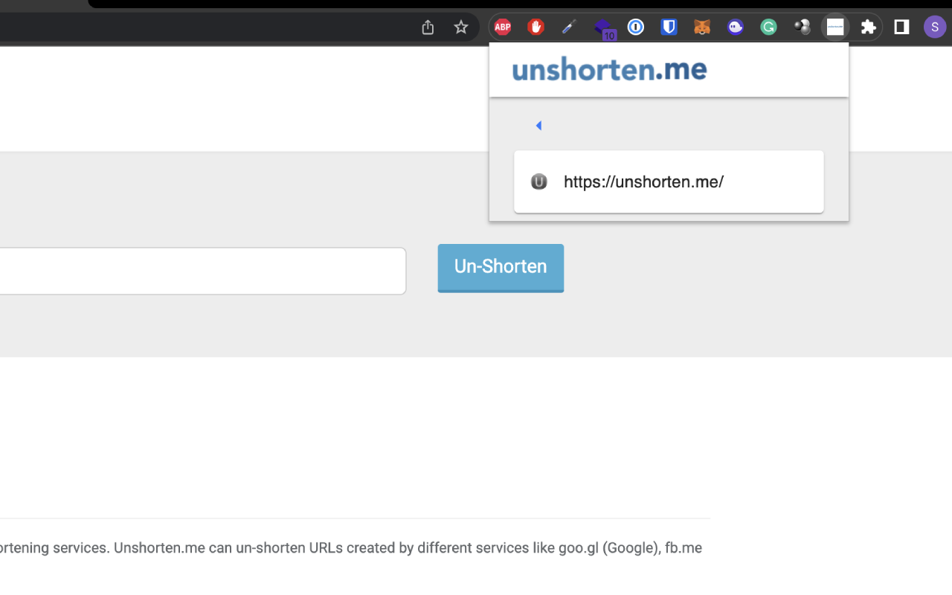Screen dimensions: 952x595
Task: Open the share menu
Action: click(427, 27)
